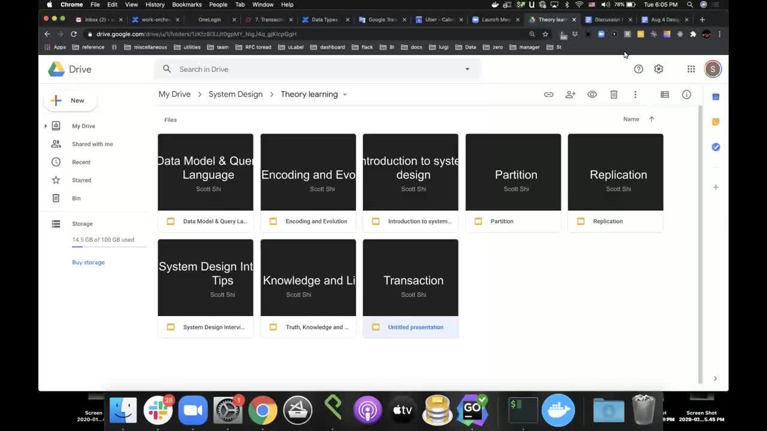Switch to list layout view
Image resolution: width=767 pixels, height=431 pixels.
[665, 95]
